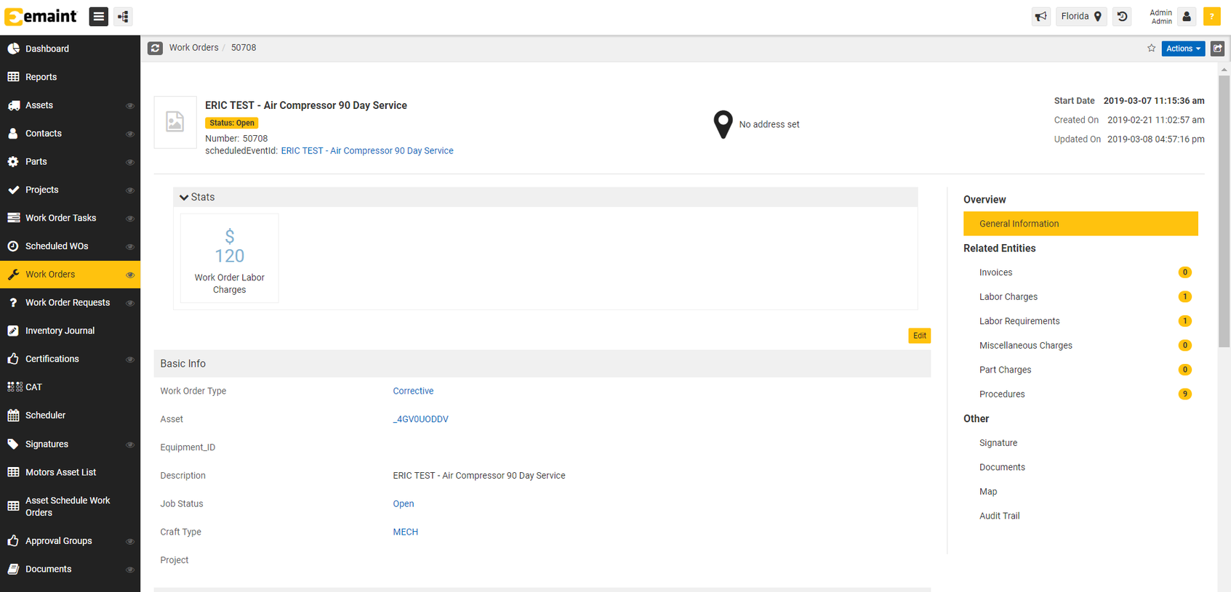Click the export icon beside Actions

click(1217, 49)
